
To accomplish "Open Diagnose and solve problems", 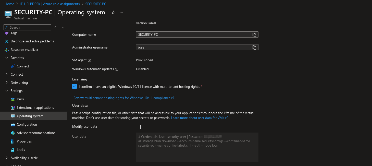I will click(32, 41).
